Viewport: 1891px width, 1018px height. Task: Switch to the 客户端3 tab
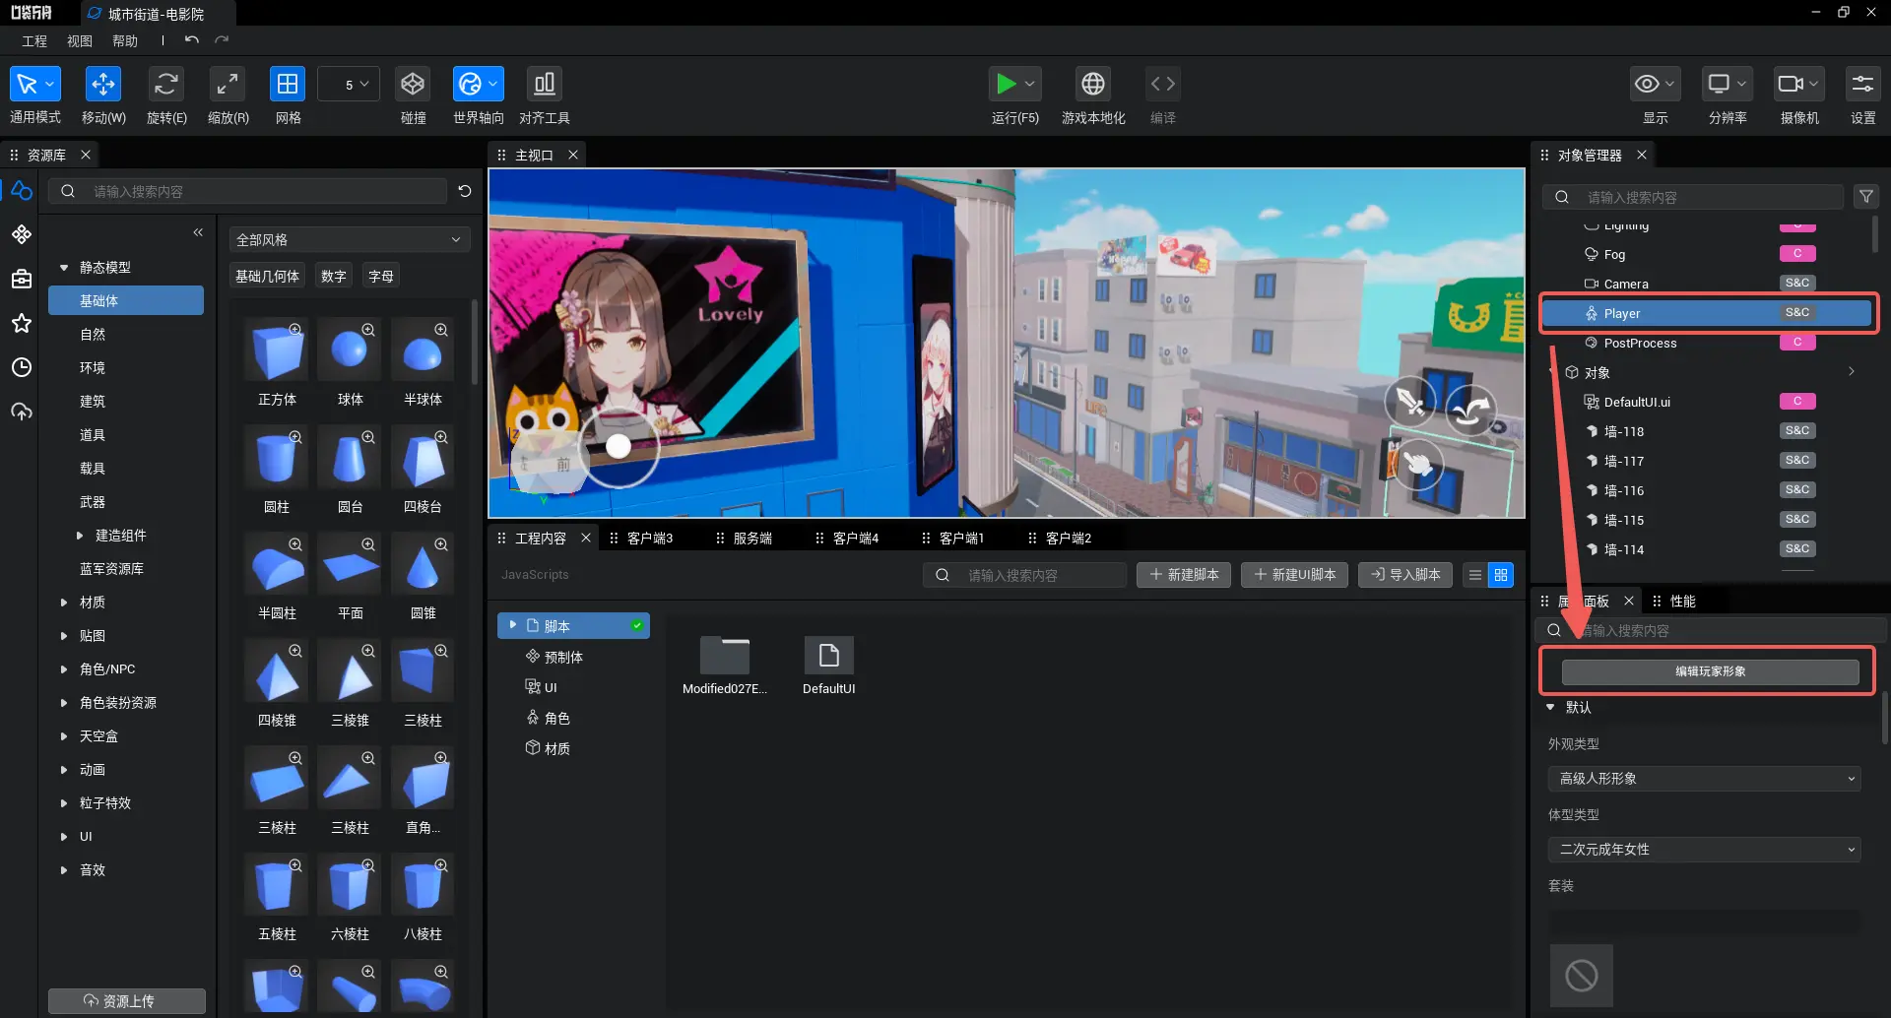point(649,538)
